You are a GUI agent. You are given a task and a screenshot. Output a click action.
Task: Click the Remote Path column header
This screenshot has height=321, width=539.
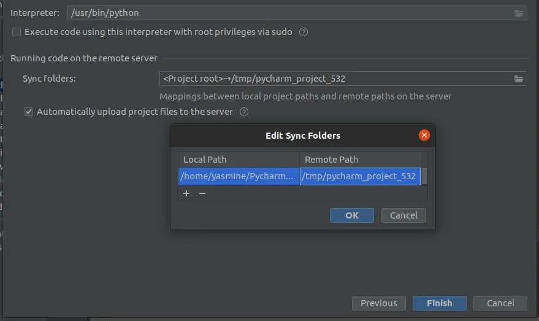tap(360, 160)
